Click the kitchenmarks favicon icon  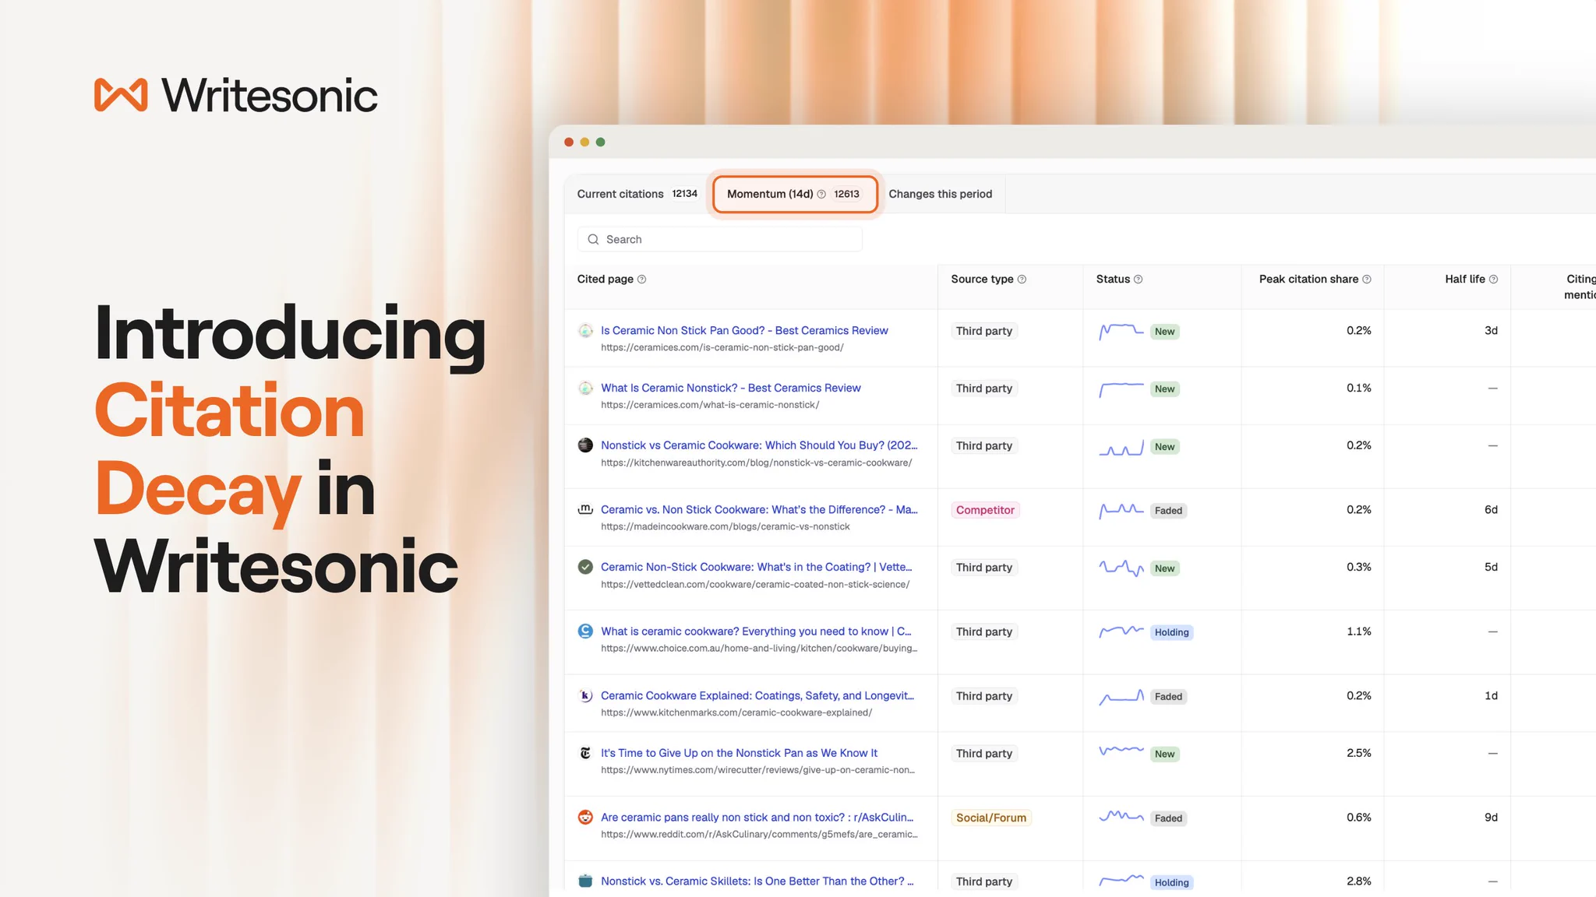point(585,696)
